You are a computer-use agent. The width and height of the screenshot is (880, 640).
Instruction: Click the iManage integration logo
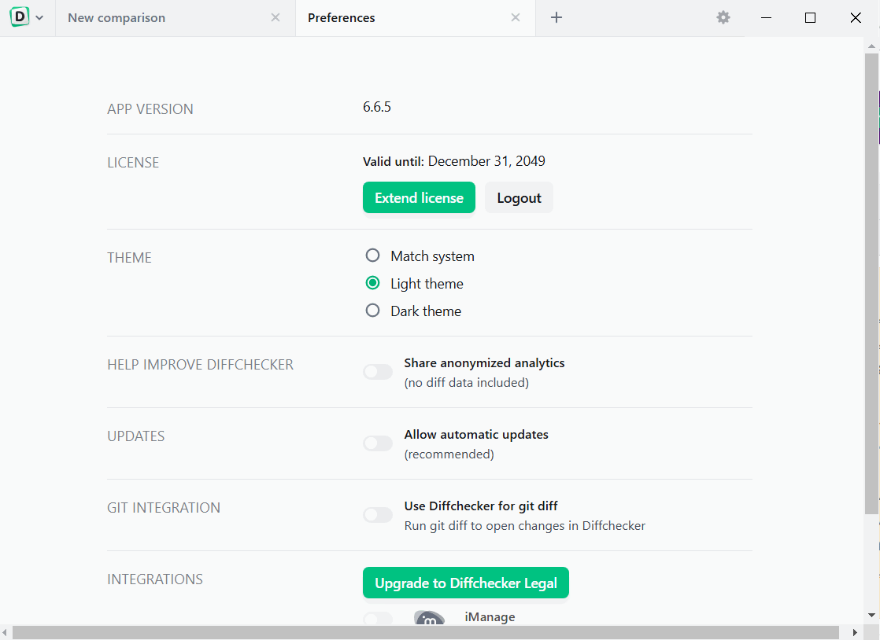(x=429, y=617)
